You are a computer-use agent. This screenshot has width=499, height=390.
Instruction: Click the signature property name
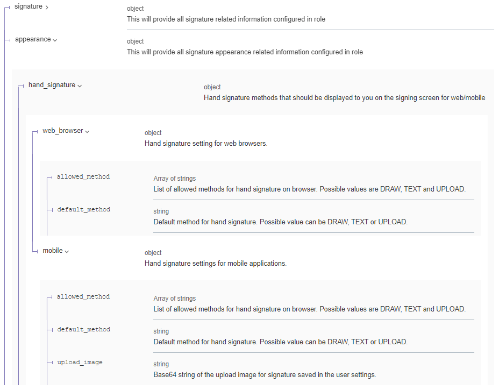(x=28, y=6)
